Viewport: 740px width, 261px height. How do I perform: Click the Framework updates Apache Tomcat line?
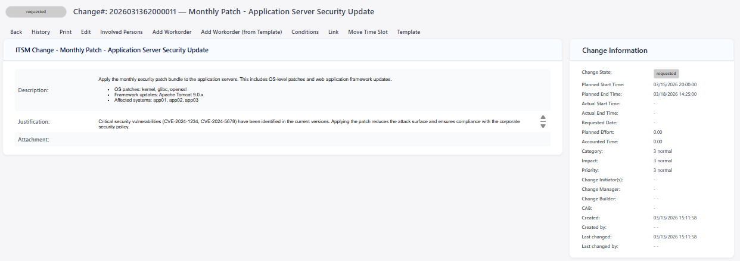point(158,95)
